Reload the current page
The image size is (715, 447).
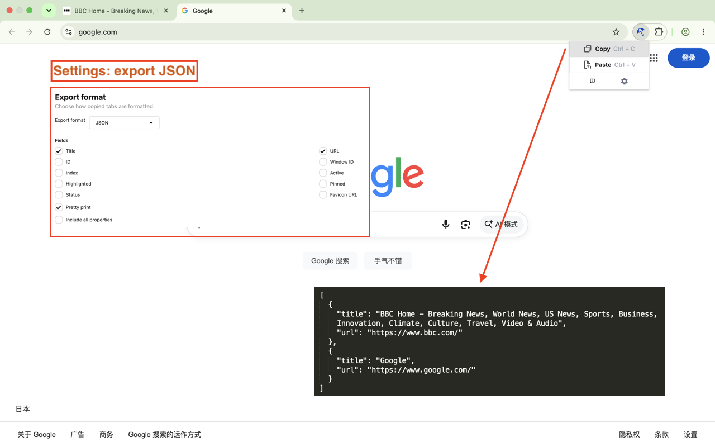coord(47,32)
